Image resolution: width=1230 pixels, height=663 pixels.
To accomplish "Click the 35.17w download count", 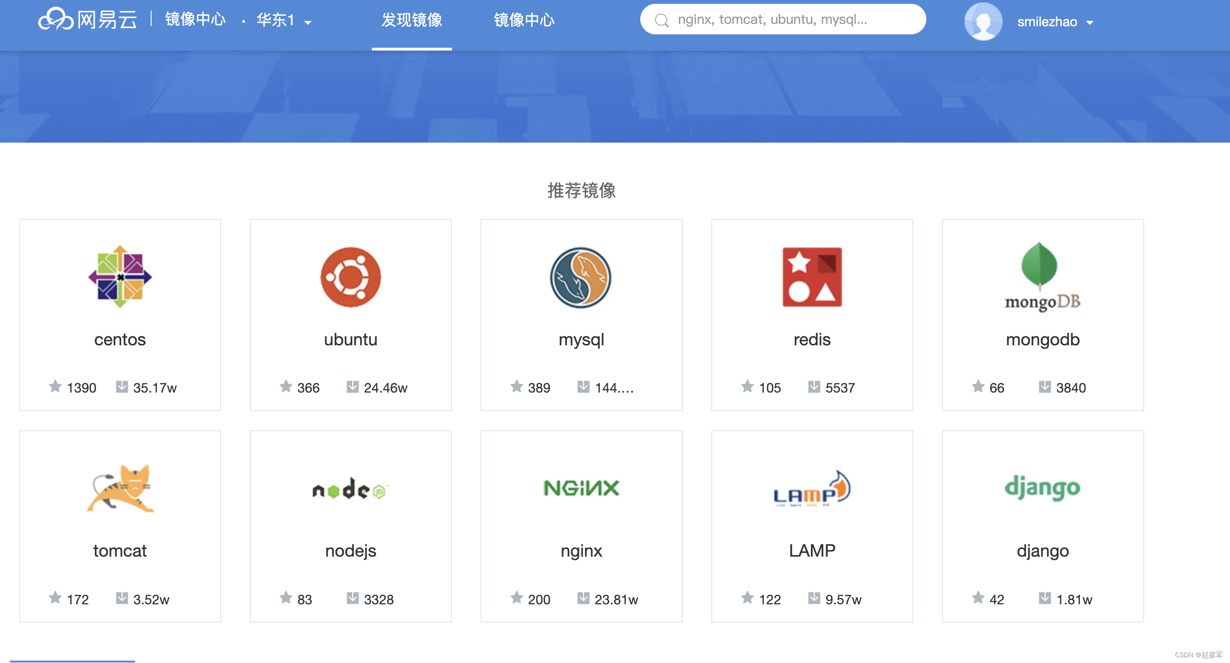I will coord(155,388).
